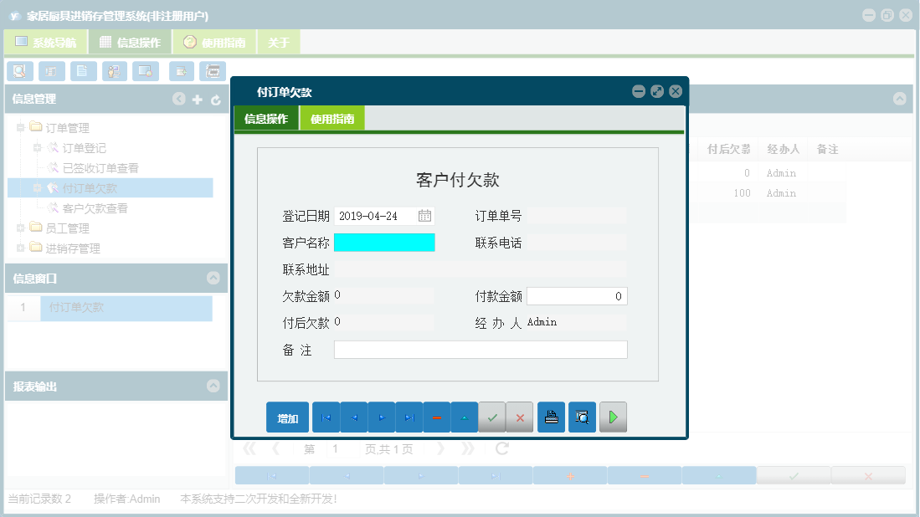Click the 增加 button to add a record

pos(287,417)
